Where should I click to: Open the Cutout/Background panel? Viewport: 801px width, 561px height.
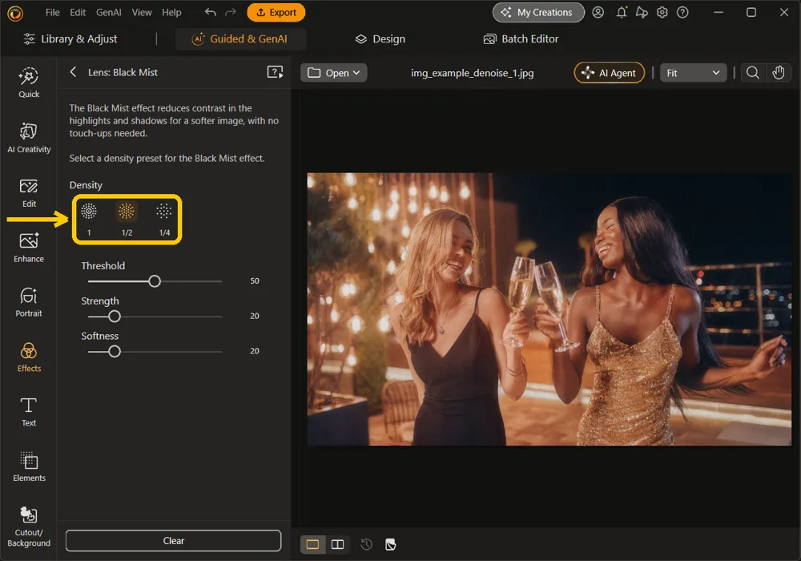click(29, 527)
